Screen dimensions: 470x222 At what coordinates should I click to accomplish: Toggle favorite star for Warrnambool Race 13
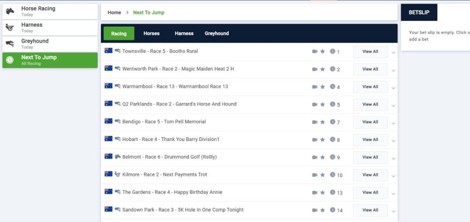pyautogui.click(x=323, y=87)
